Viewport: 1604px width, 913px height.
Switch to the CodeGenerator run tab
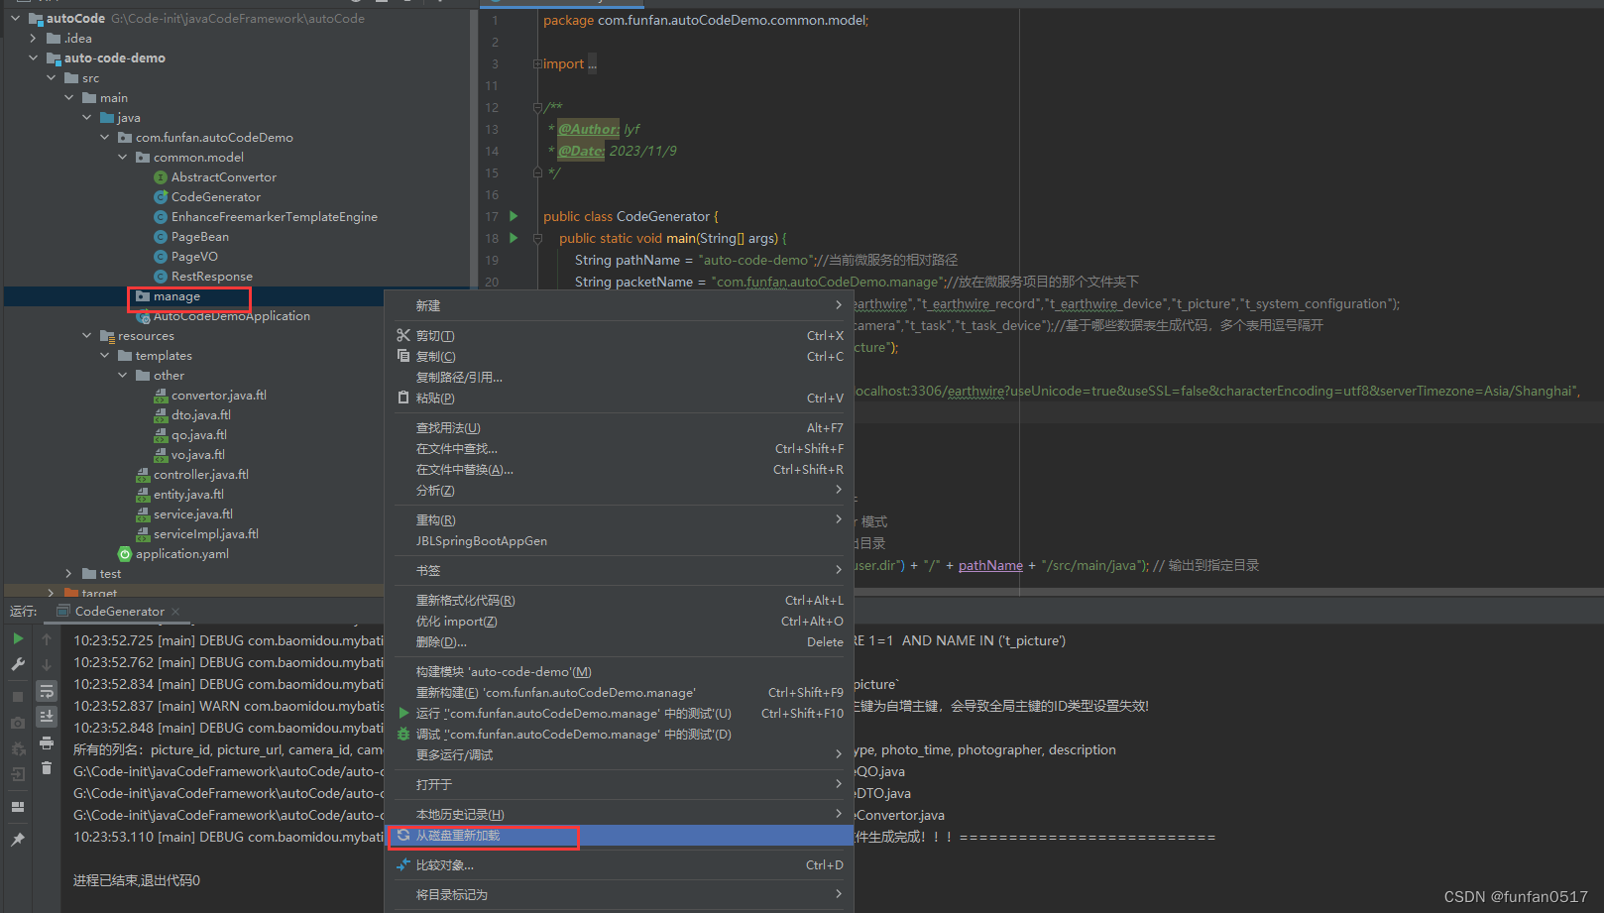pos(119,612)
